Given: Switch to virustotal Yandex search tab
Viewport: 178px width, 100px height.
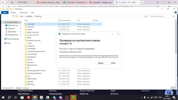Looking at the screenshot, I should click(101, 2).
